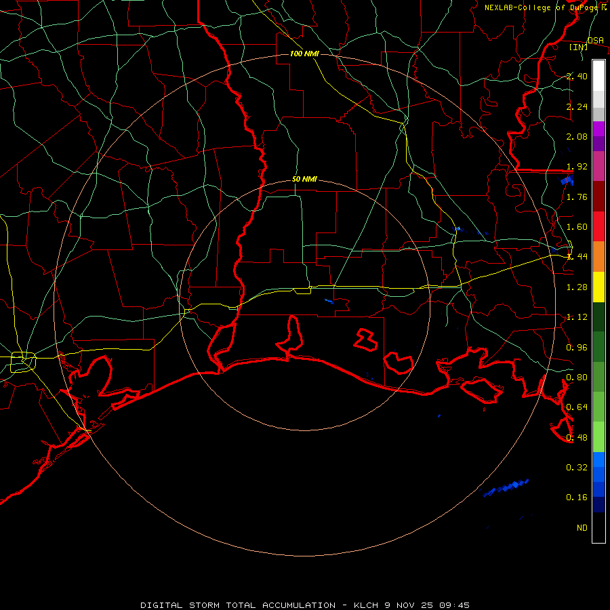
Task: Select the 2.40 legend value
Action: [577, 76]
